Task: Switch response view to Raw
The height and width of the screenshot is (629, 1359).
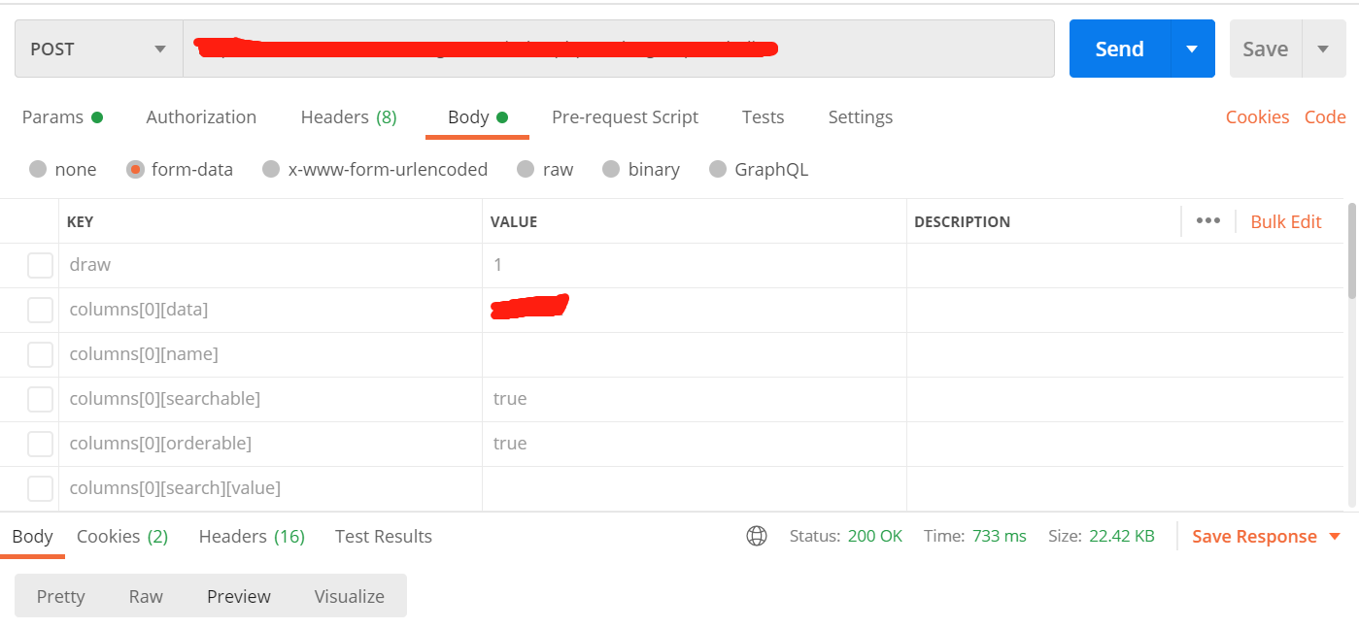Action: (146, 596)
